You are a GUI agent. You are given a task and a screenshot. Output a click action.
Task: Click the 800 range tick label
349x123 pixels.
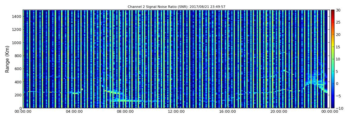pyautogui.click(x=18, y=56)
